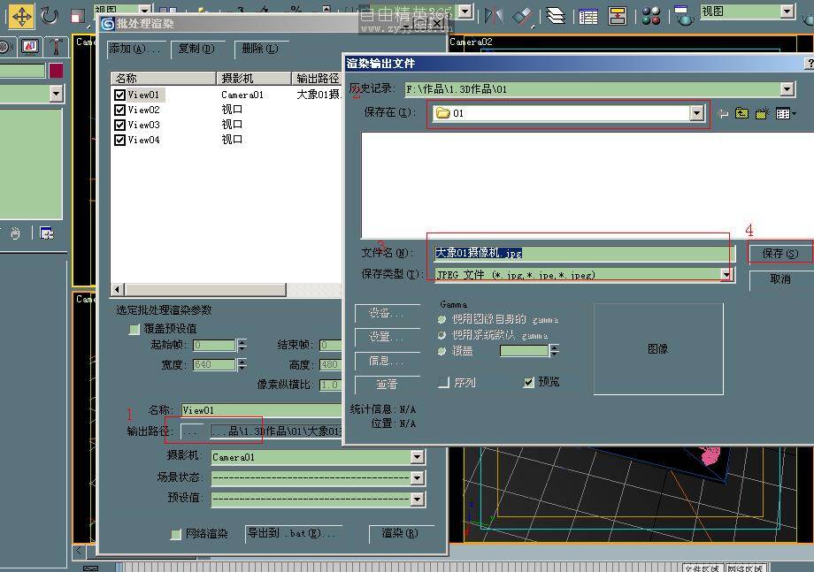Enable the 覆盖预设值 checkbox

[134, 329]
